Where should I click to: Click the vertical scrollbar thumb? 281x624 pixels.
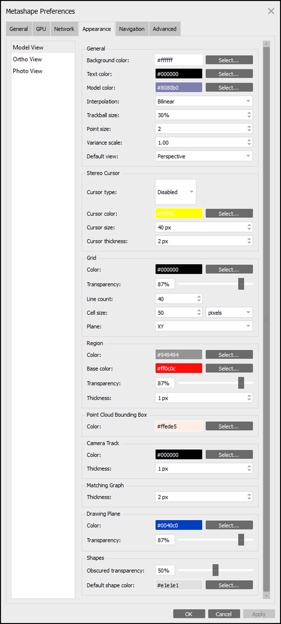pos(266,319)
